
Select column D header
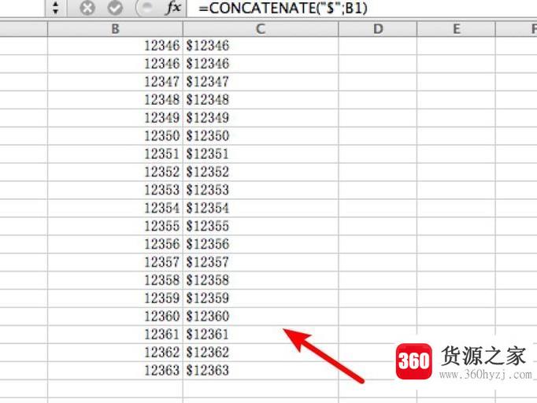pos(378,29)
